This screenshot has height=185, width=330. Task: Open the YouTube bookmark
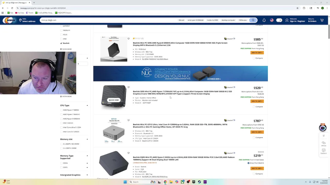click(x=20, y=13)
